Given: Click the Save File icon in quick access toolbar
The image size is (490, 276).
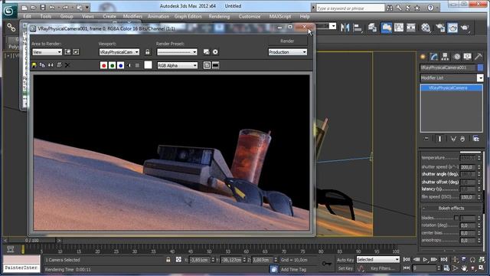Looking at the screenshot, I should pos(43,7).
